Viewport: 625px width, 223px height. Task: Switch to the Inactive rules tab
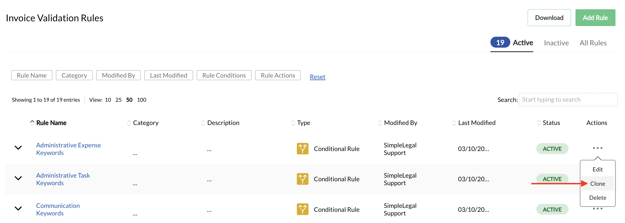[x=556, y=43]
